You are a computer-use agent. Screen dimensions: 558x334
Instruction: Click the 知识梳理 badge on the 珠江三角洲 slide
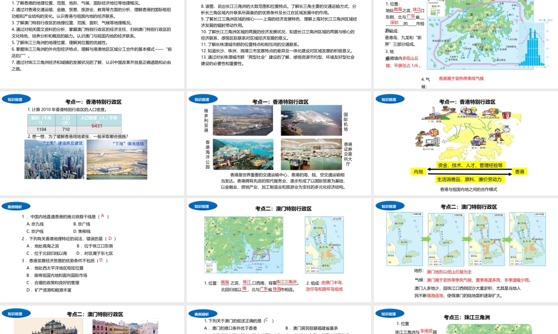coord(389,314)
